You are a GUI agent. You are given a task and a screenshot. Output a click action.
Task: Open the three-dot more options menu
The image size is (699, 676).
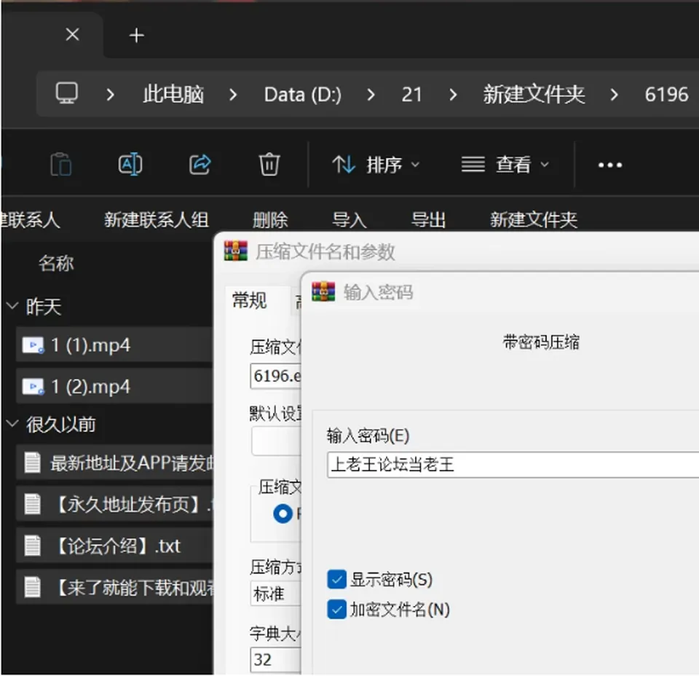pyautogui.click(x=610, y=165)
